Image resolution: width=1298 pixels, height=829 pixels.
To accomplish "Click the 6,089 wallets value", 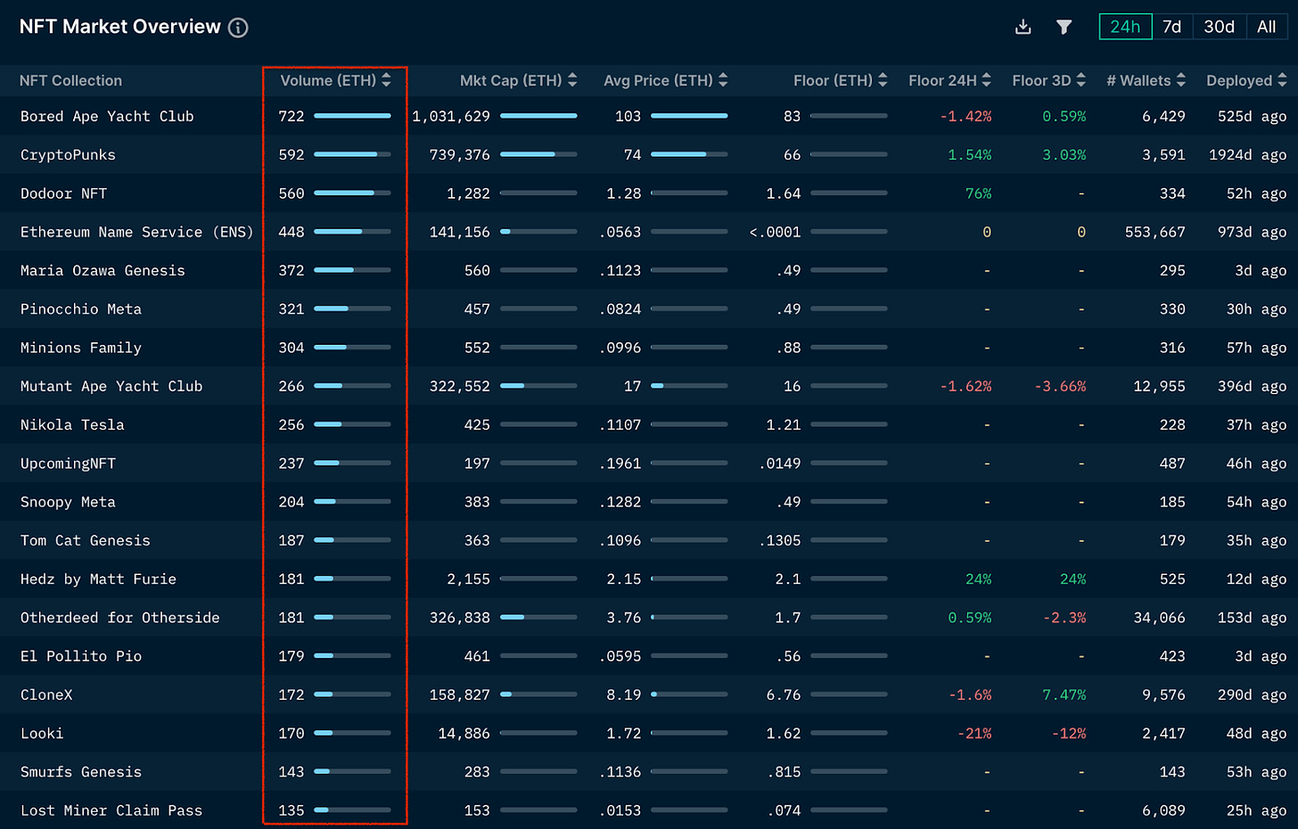I will click(1164, 810).
